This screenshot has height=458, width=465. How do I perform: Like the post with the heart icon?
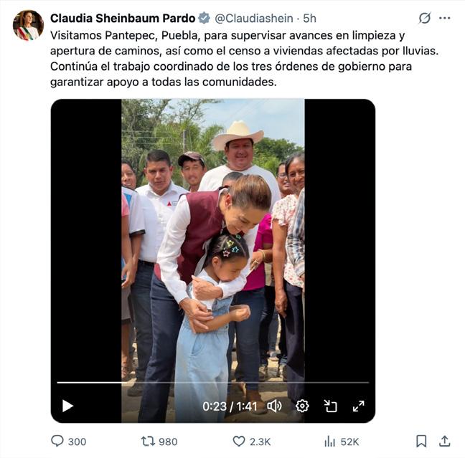click(x=239, y=441)
